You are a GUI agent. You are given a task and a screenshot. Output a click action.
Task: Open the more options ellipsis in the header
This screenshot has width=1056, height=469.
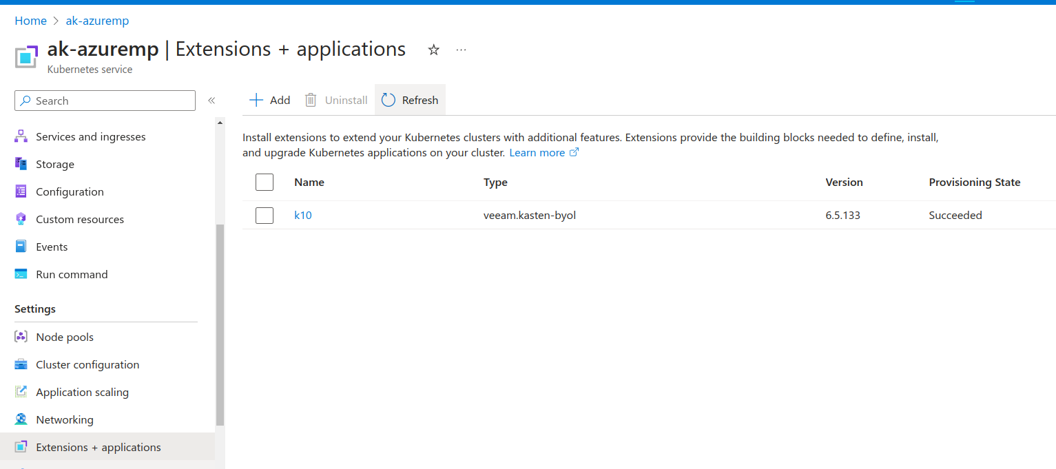pos(462,50)
